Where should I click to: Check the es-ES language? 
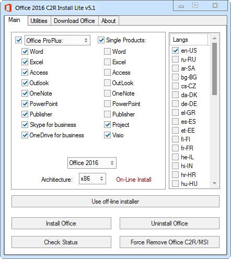tap(175, 122)
